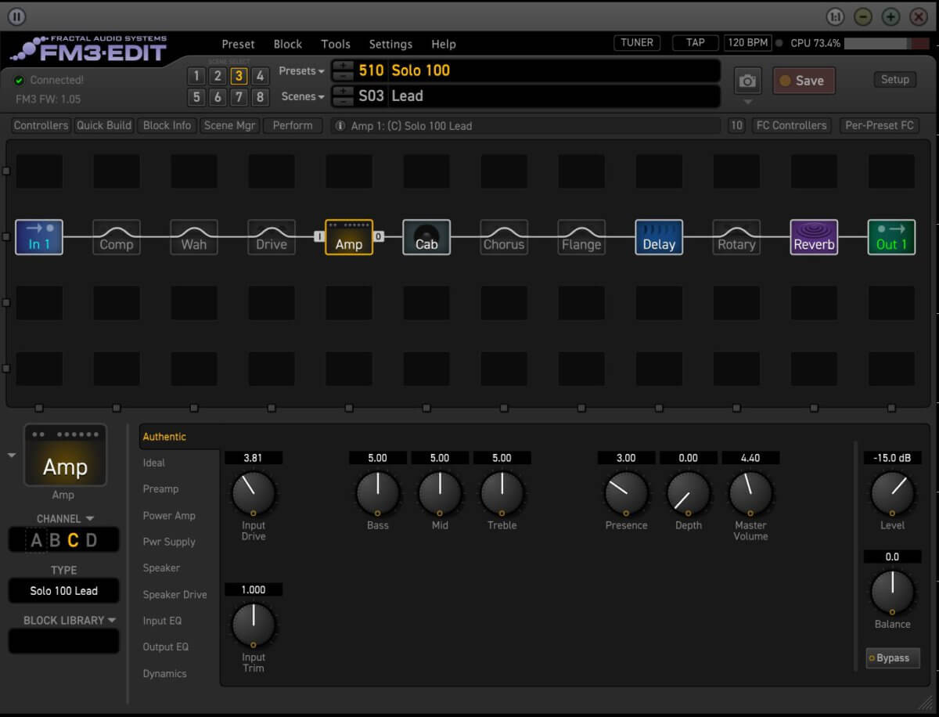Screen dimensions: 939x717
Task: Click the 1:1 zoom reset icon
Action: coord(836,16)
